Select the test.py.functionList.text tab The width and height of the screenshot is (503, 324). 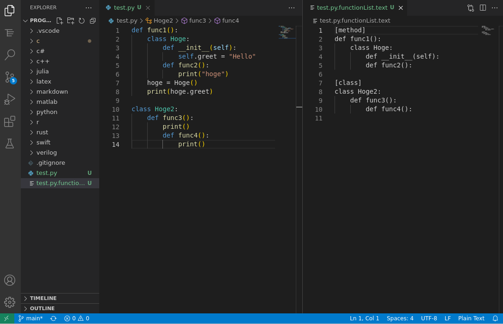click(352, 7)
